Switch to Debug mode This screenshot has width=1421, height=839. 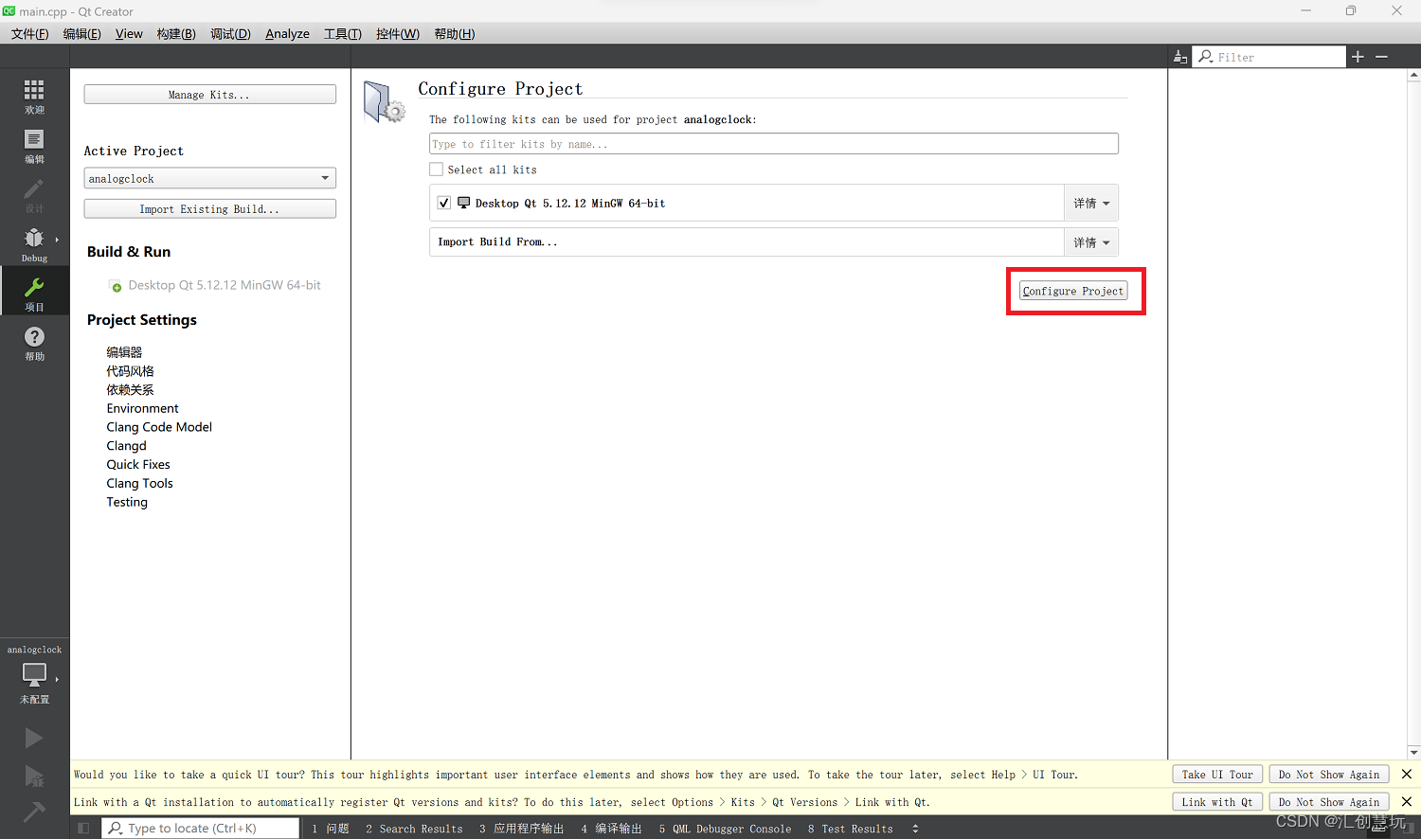34,244
